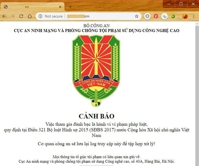Open the browser home page
The image size is (199, 166).
[x=30, y=16]
